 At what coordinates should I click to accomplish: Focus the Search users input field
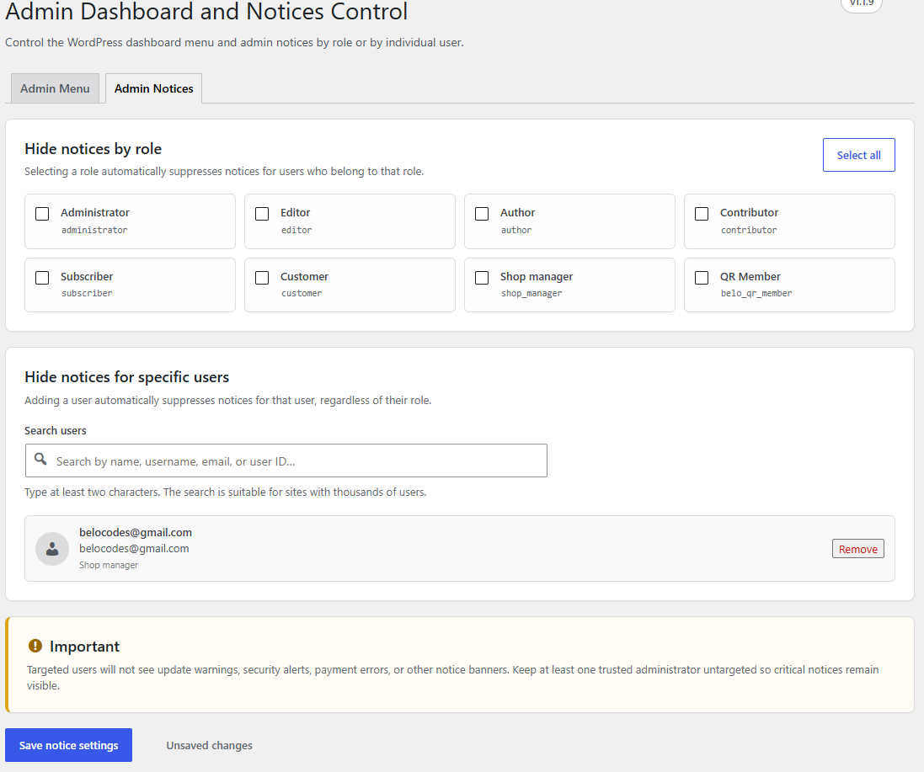pyautogui.click(x=286, y=461)
